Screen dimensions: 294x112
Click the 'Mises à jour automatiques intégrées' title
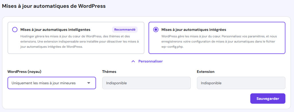tap(194, 30)
